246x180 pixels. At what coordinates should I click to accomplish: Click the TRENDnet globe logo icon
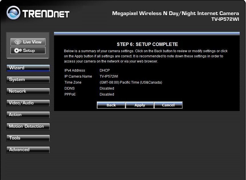point(13,13)
